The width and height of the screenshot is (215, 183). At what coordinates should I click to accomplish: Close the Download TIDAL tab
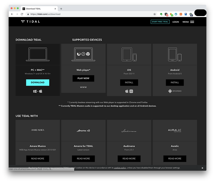(55, 9)
